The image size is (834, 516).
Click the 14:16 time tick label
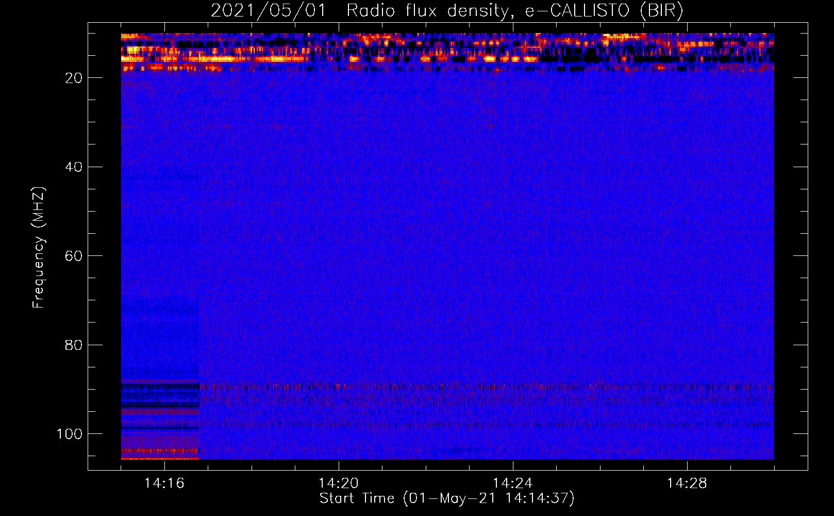tap(164, 483)
